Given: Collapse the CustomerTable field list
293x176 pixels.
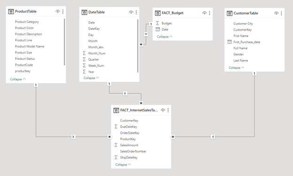Looking at the screenshot, I should [236, 68].
